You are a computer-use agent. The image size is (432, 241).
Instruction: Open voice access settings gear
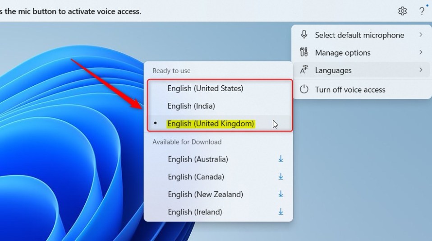(403, 11)
